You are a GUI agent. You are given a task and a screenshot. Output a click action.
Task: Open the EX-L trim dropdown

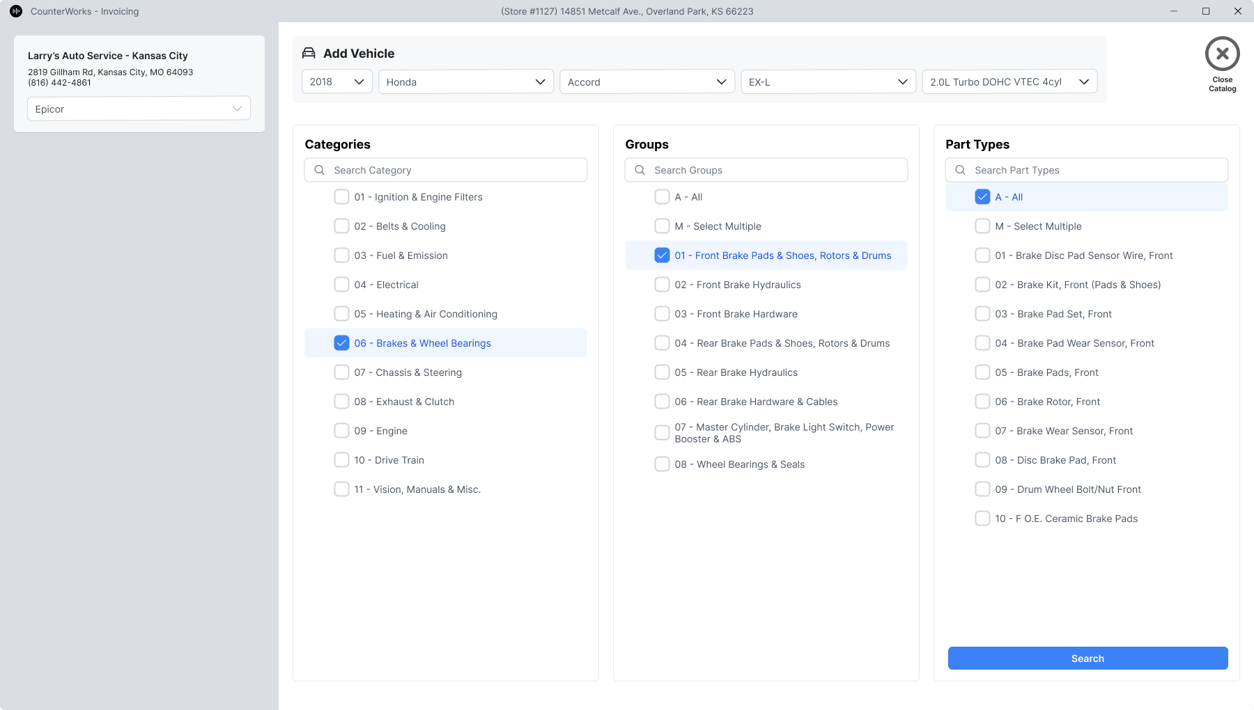pyautogui.click(x=828, y=81)
